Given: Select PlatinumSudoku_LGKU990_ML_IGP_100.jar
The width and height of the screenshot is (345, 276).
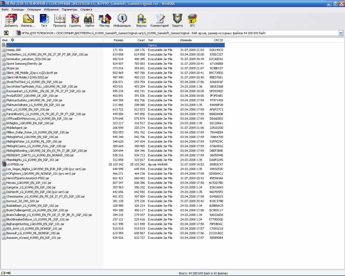Looking at the screenshot, I should 34,100.
